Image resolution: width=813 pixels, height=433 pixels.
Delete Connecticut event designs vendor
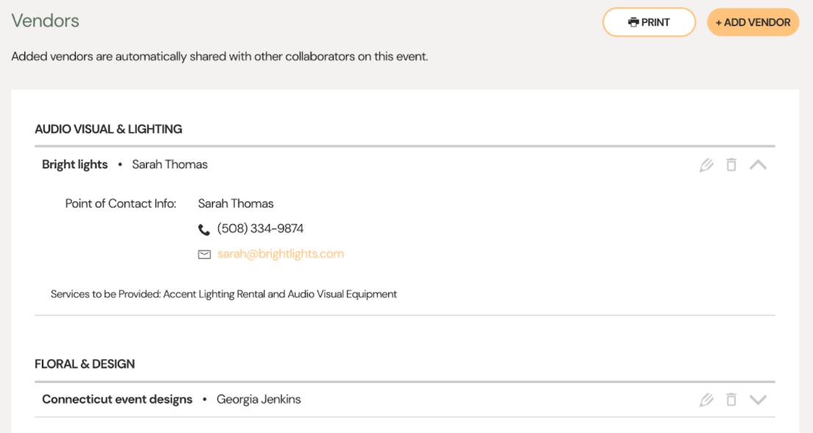pyautogui.click(x=731, y=399)
